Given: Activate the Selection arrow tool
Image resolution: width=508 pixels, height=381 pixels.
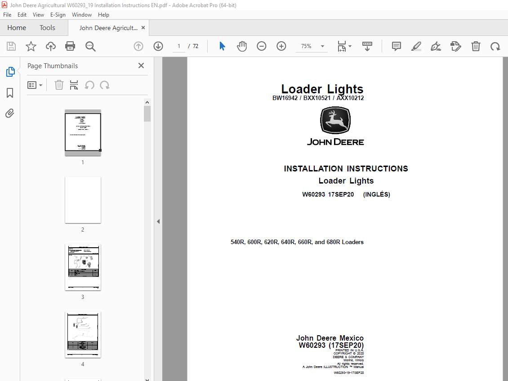Looking at the screenshot, I should point(222,46).
